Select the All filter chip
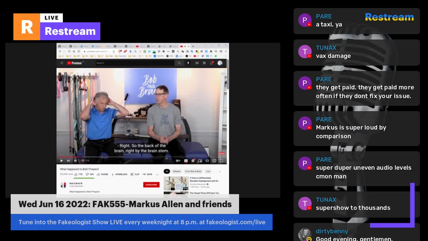428x241 pixels. tap(167, 171)
